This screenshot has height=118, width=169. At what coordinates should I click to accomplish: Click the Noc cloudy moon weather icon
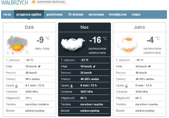pos(73,44)
